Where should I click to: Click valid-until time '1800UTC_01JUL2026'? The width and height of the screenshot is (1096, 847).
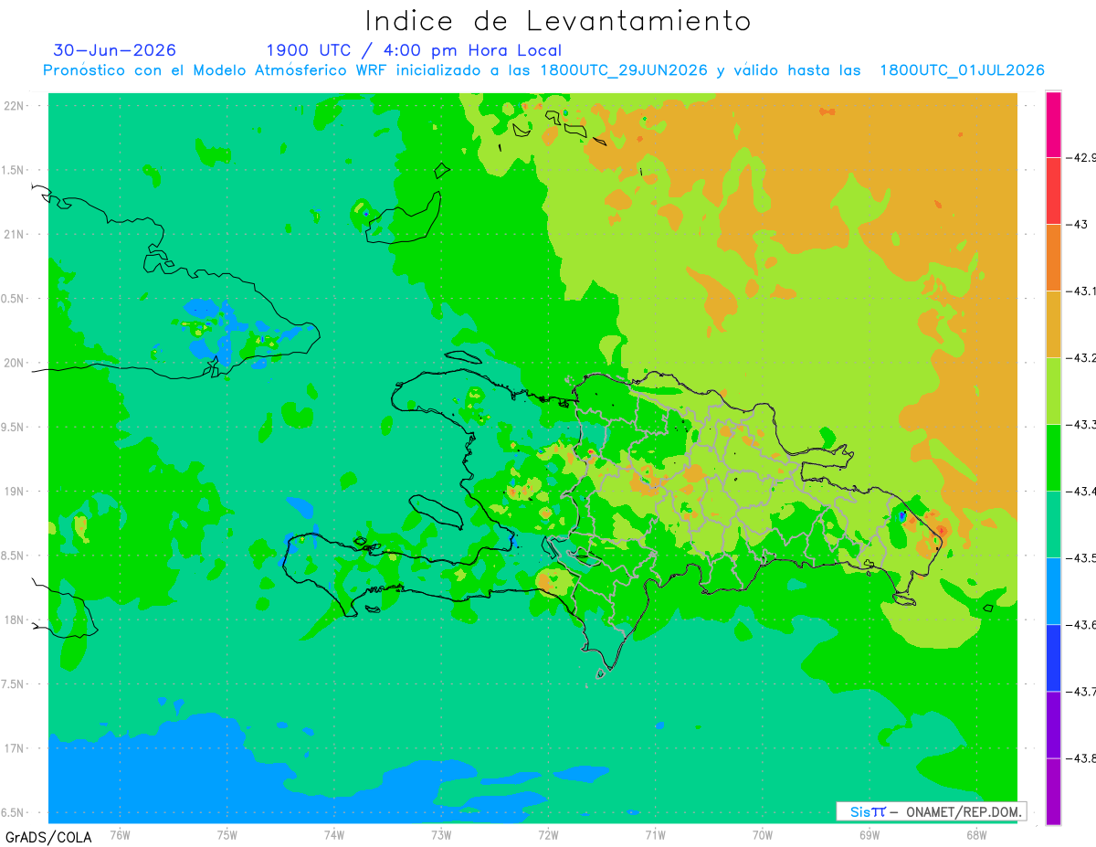(x=962, y=70)
